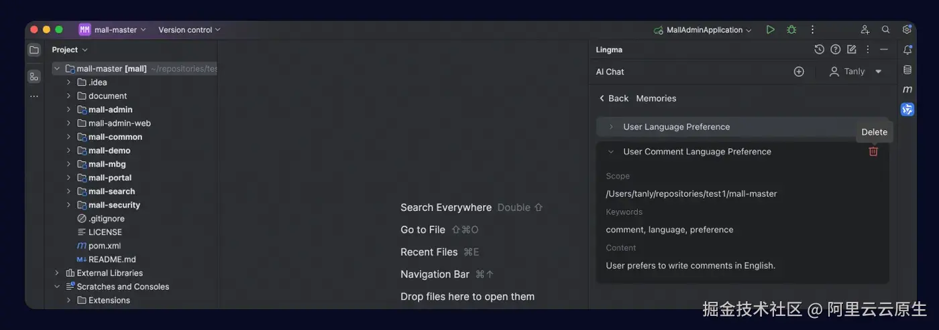Open IDE settings gear icon

tap(907, 29)
